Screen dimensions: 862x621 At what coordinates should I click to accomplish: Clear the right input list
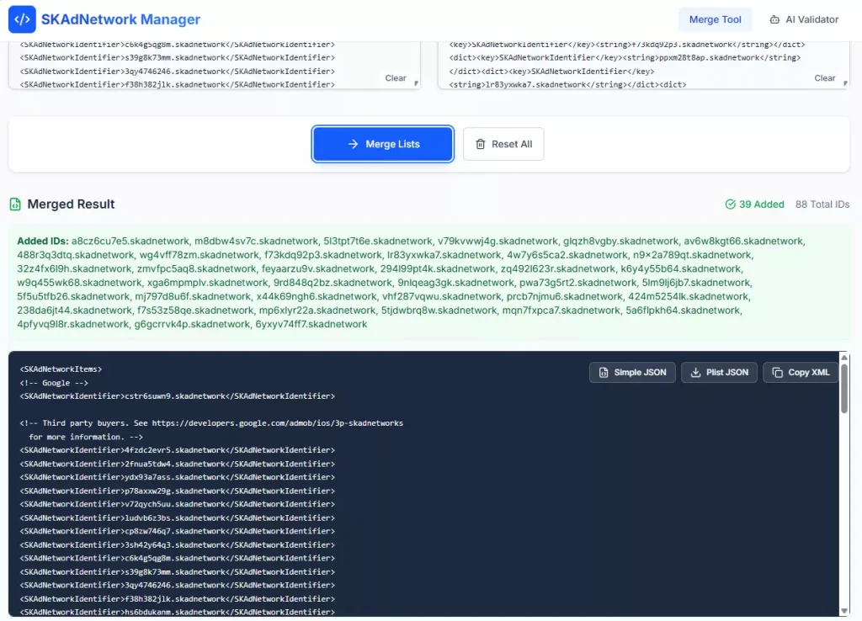[824, 78]
